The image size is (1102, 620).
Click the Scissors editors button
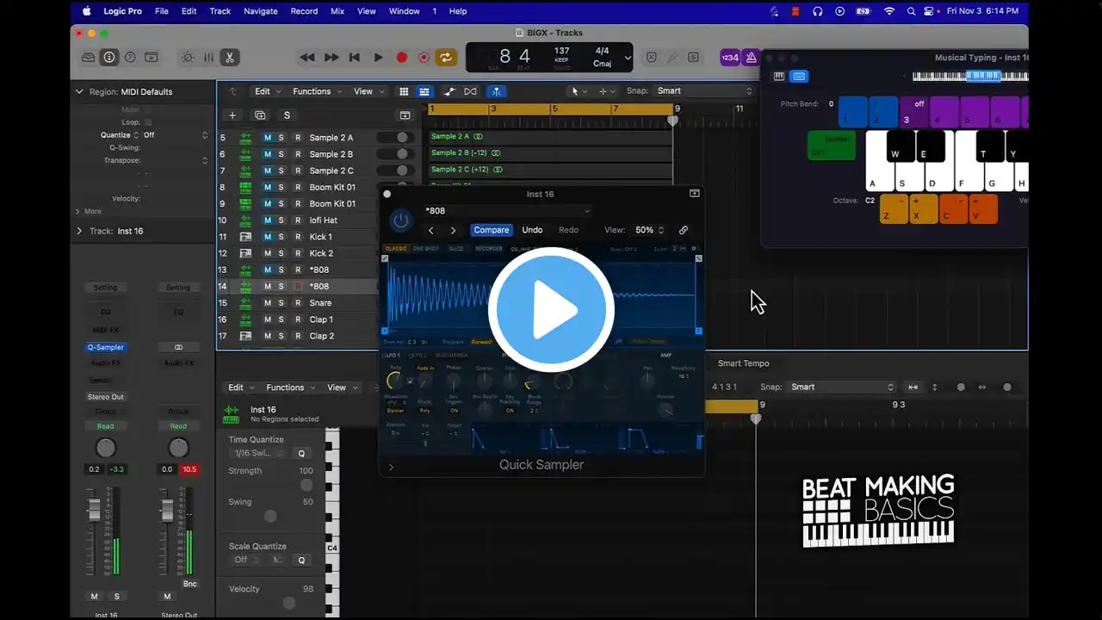click(x=229, y=58)
